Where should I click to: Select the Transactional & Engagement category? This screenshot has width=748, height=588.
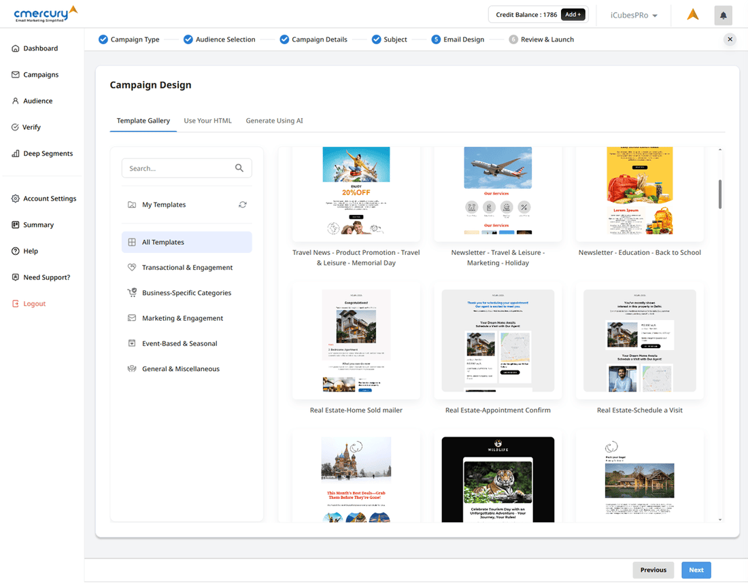[186, 268]
